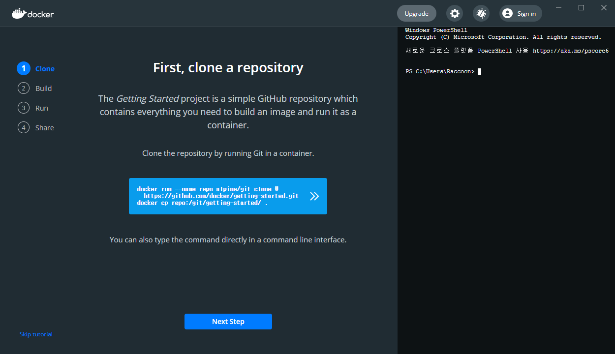Image resolution: width=615 pixels, height=354 pixels.
Task: Go to step 3 Run
Action: click(x=33, y=108)
